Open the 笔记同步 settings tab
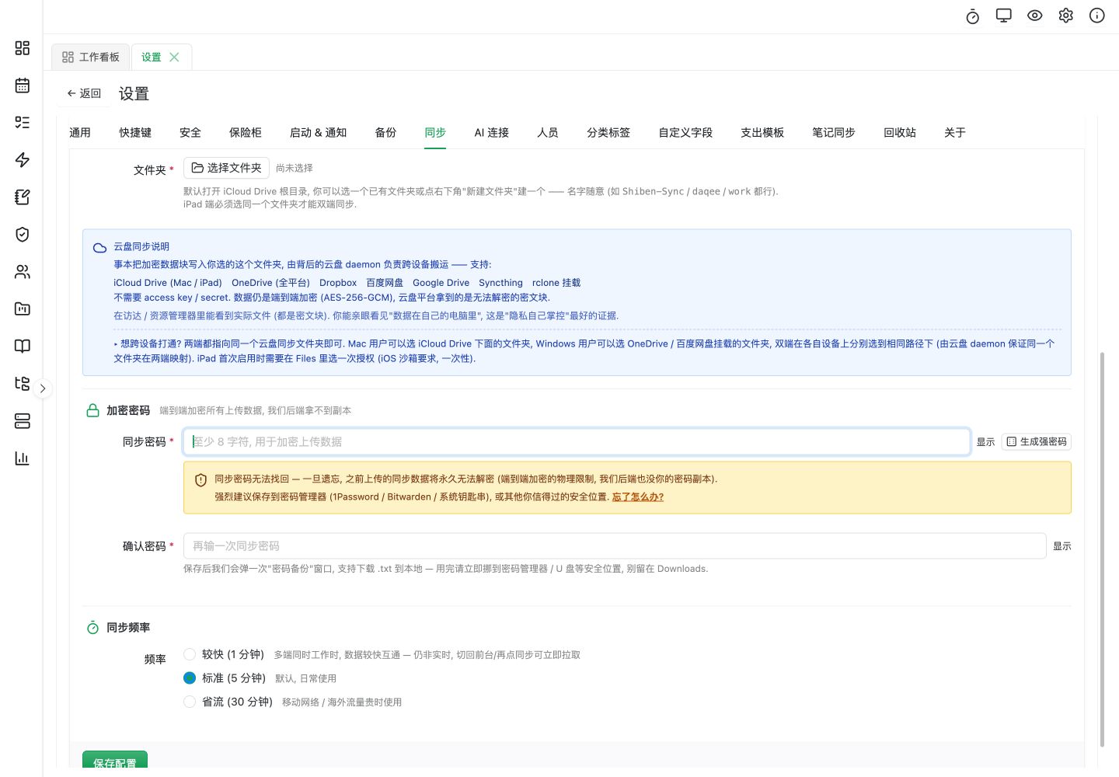This screenshot has width=1119, height=777. (x=834, y=133)
